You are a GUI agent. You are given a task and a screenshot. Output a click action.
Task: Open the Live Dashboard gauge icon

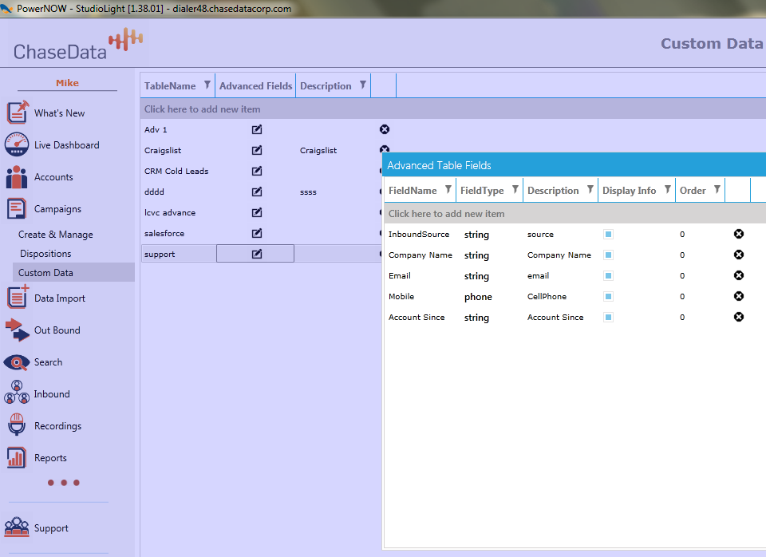point(17,144)
